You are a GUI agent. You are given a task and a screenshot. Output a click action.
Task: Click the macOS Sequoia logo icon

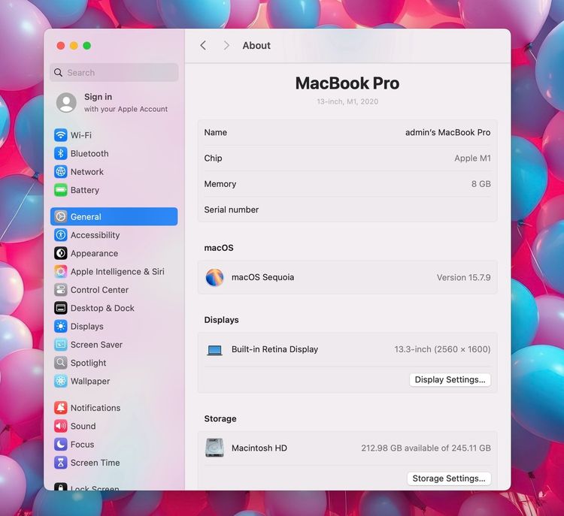click(x=214, y=277)
